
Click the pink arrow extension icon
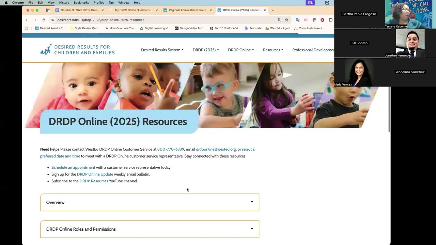click(306, 20)
